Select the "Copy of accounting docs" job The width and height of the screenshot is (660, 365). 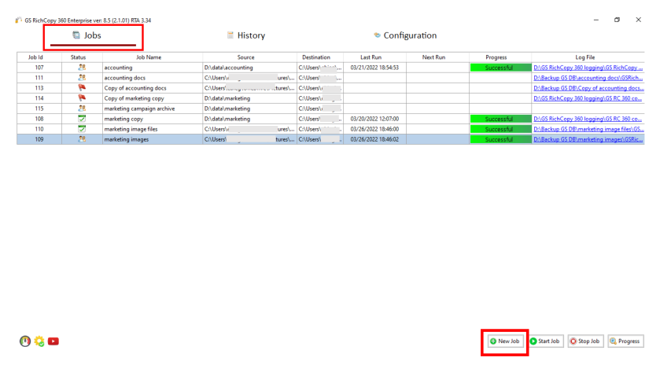click(x=135, y=88)
